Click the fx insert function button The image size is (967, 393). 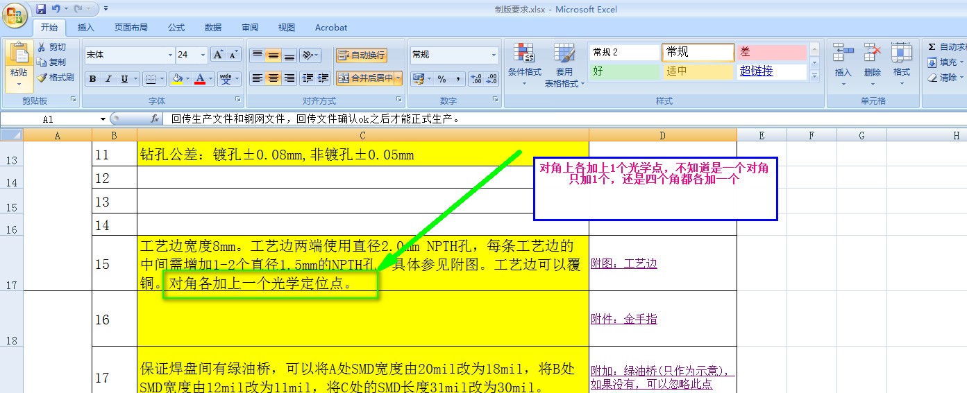[x=155, y=119]
